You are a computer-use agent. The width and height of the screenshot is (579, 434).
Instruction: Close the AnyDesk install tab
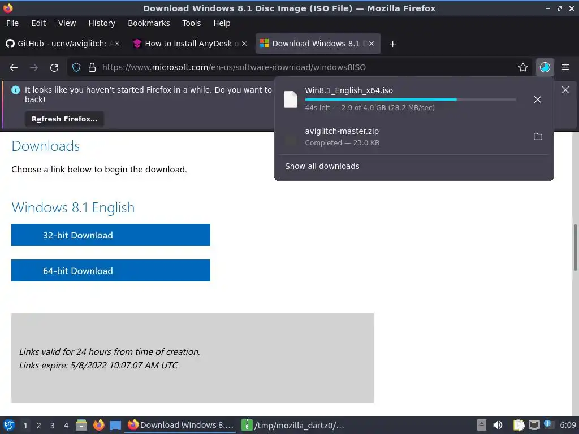pyautogui.click(x=244, y=44)
